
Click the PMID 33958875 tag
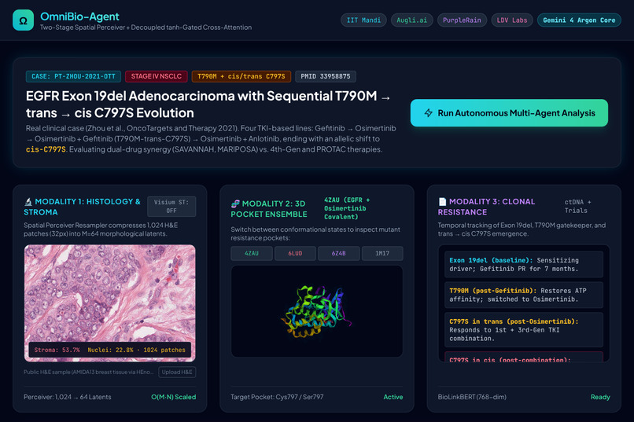326,76
